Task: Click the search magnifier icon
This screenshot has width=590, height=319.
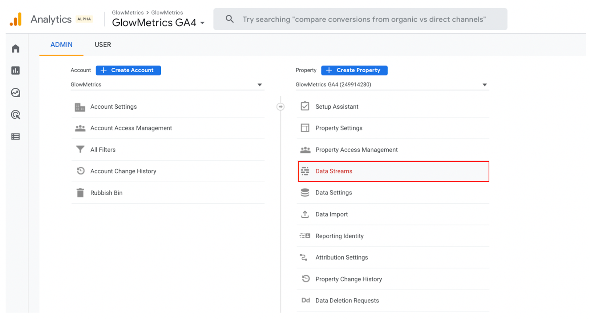Action: point(230,19)
